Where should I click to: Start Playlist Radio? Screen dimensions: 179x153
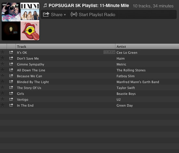click(93, 15)
